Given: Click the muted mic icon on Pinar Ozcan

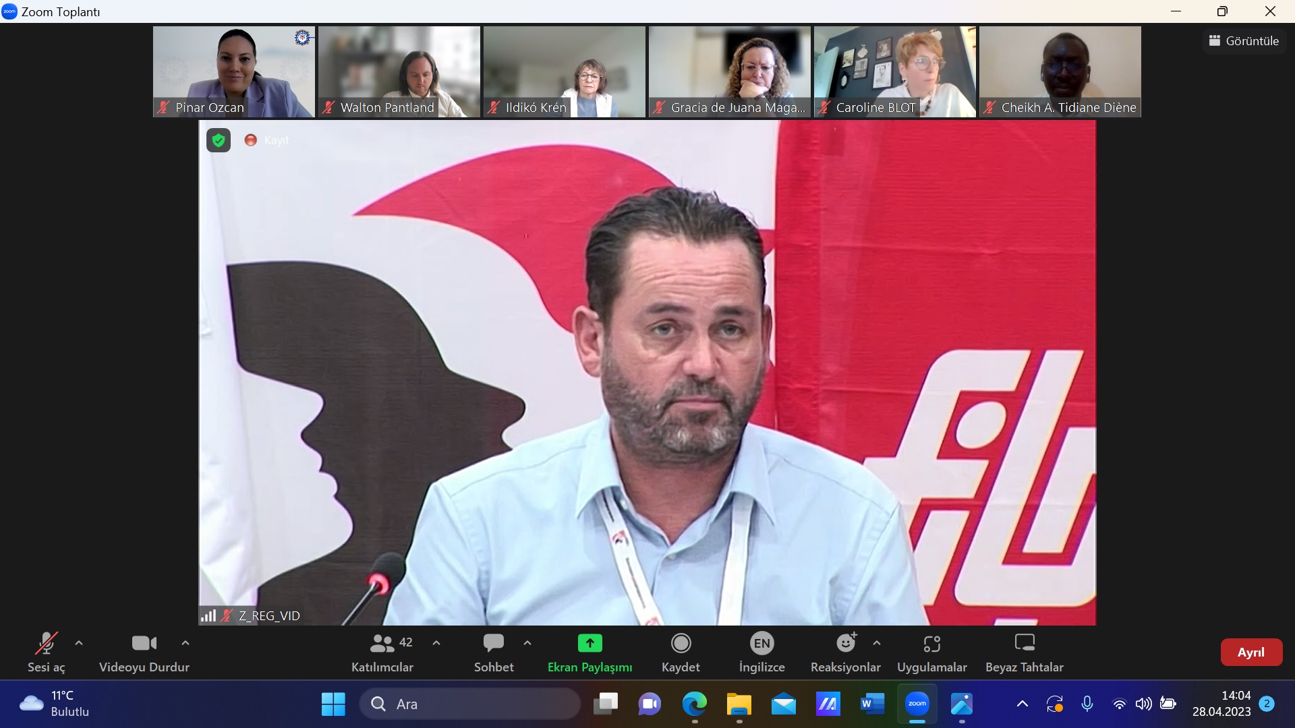Looking at the screenshot, I should coord(163,107).
